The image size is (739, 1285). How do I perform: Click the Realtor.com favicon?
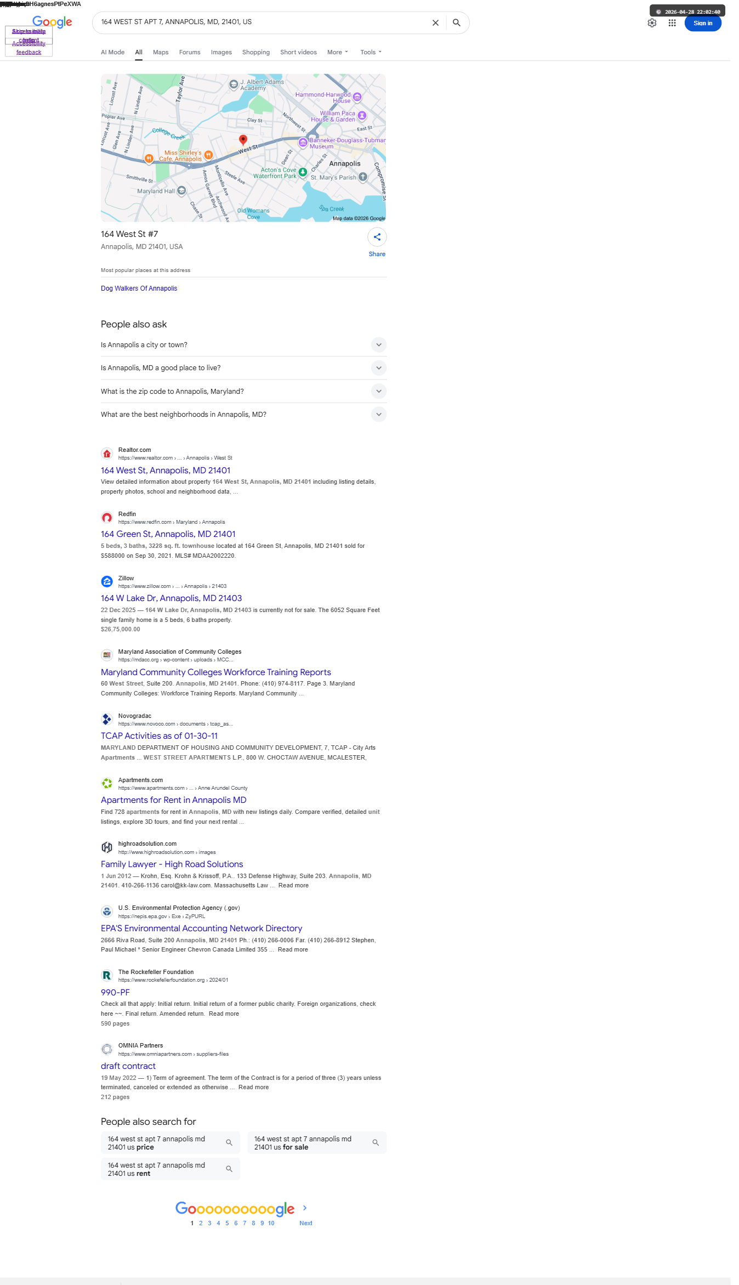[107, 454]
